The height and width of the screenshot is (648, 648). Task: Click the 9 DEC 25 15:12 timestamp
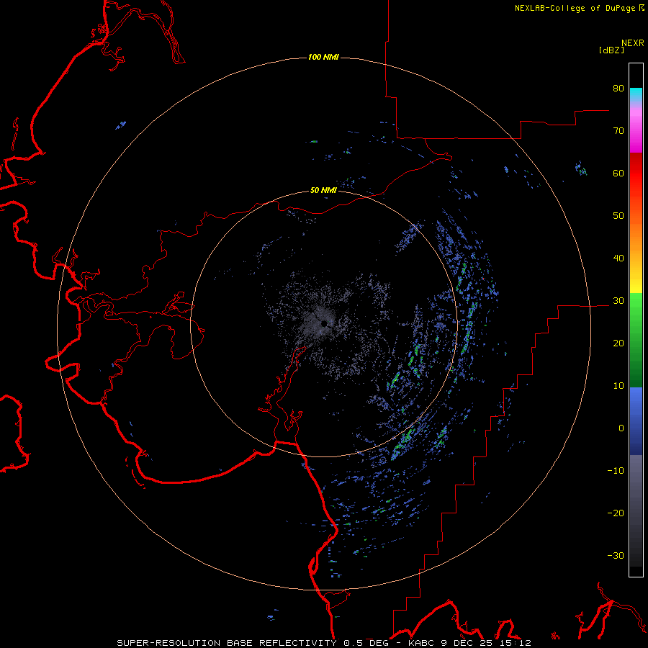coord(487,643)
